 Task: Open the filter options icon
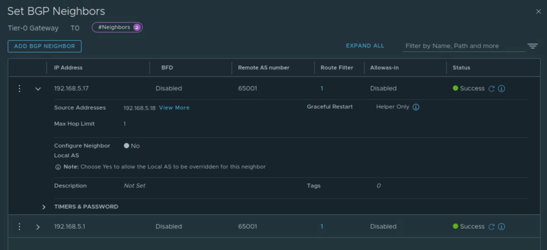[x=532, y=46]
